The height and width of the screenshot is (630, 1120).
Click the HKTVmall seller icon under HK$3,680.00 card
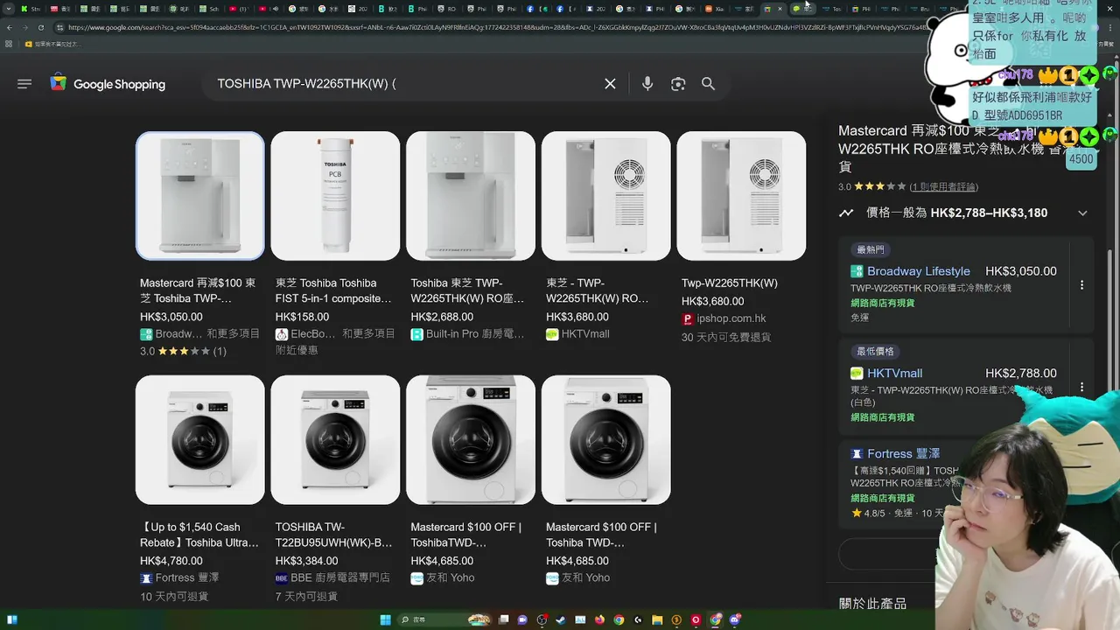point(552,334)
